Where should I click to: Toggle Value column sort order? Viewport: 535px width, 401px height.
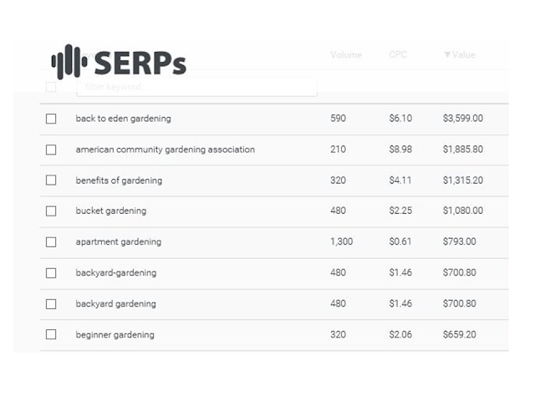tap(463, 55)
